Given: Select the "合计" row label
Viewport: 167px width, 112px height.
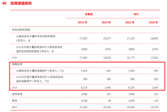Looking at the screenshot, I should (15, 107).
